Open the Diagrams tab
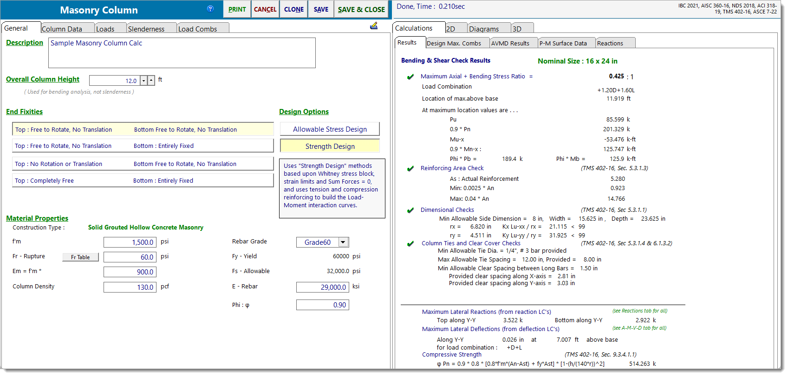 (484, 29)
